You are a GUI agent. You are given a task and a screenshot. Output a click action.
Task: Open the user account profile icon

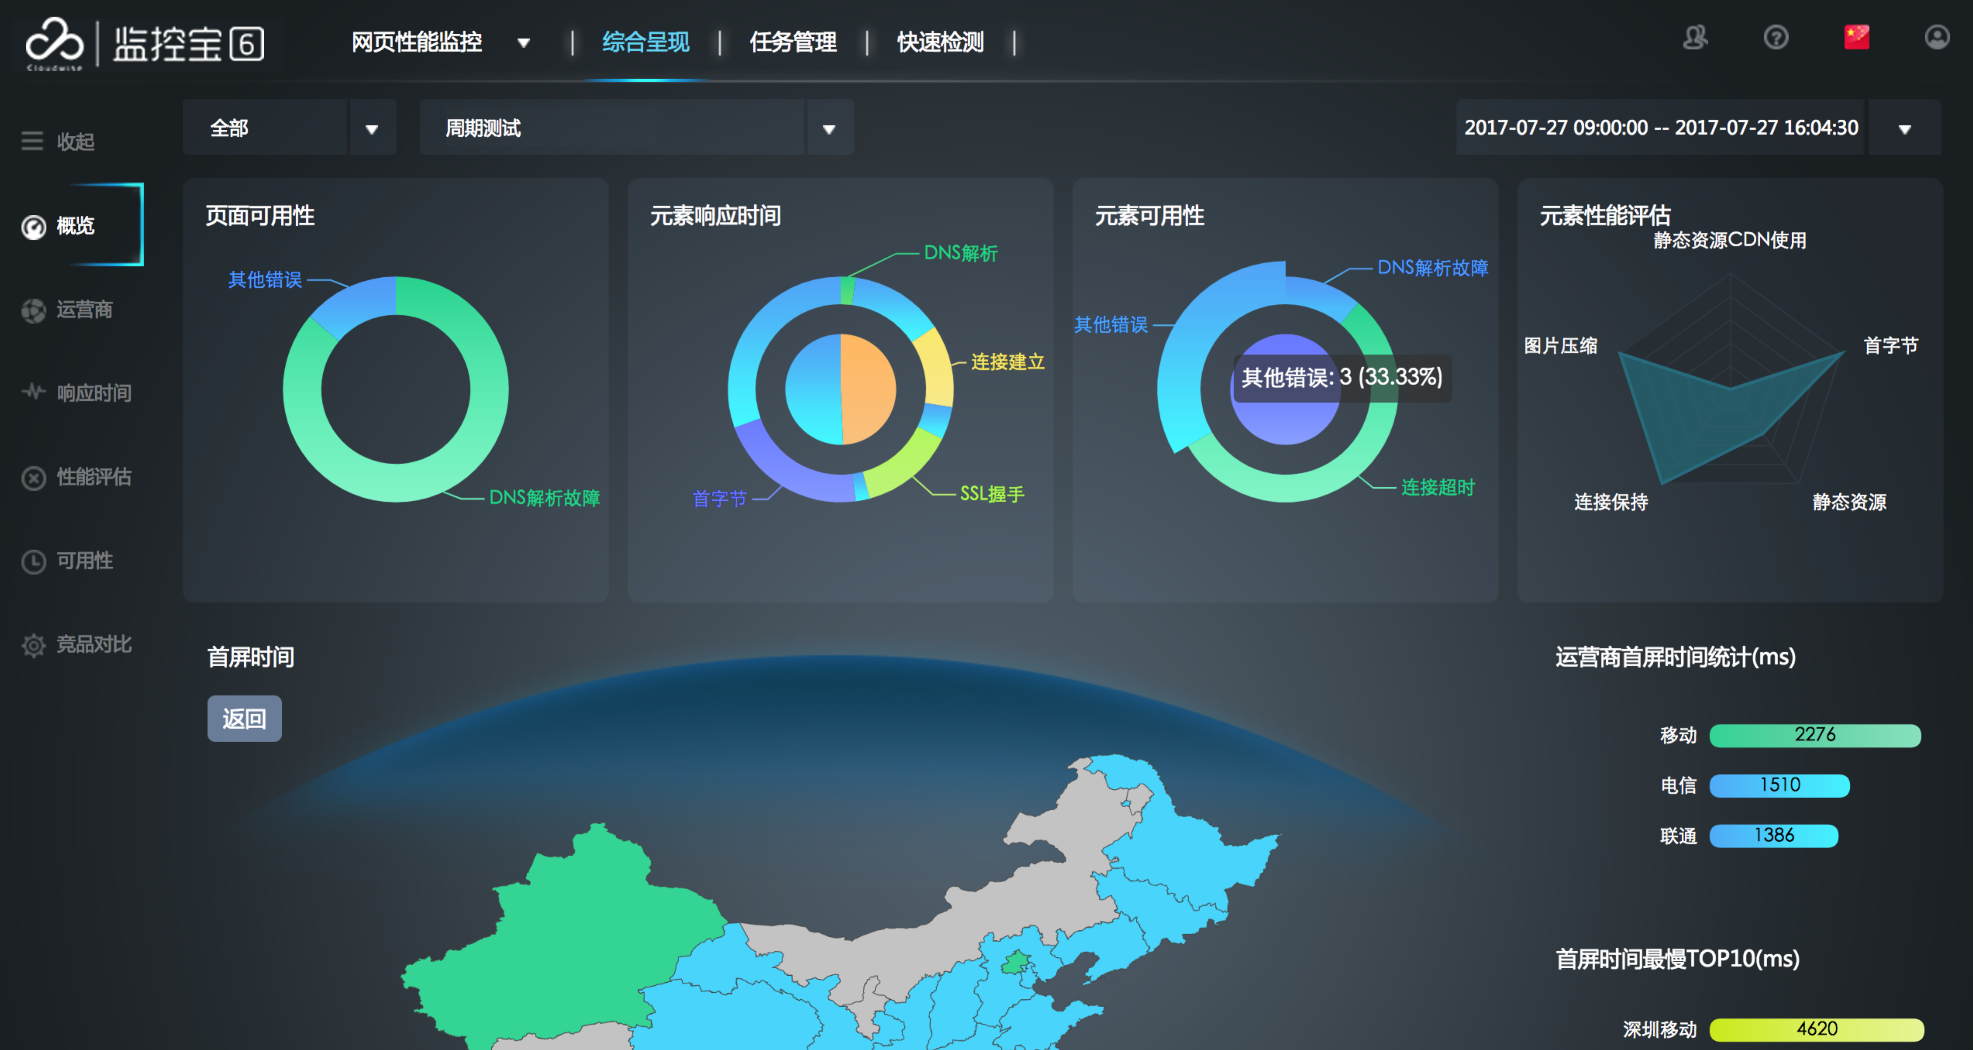click(1936, 38)
